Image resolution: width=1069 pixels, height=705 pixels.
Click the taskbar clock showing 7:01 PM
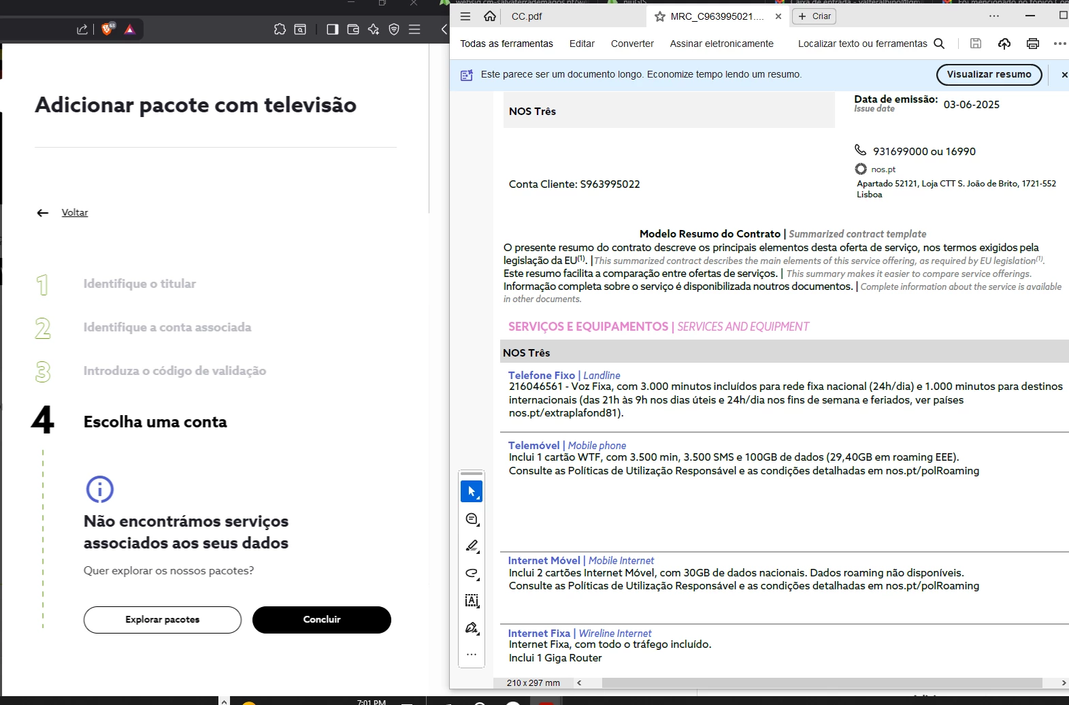tap(372, 702)
